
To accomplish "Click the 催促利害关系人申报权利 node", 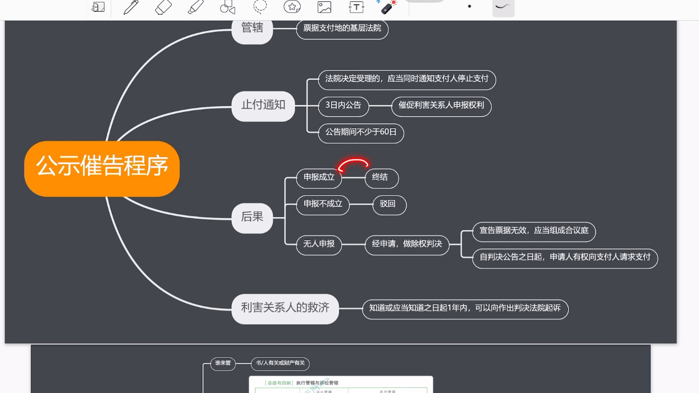I will pos(441,106).
